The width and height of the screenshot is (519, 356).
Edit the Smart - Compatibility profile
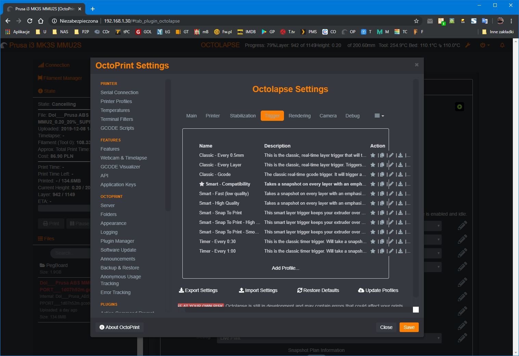coord(391,184)
